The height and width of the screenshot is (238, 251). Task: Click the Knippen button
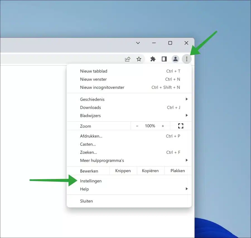tap(123, 171)
